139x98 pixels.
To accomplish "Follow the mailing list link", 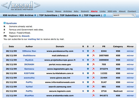I will [34, 39].
